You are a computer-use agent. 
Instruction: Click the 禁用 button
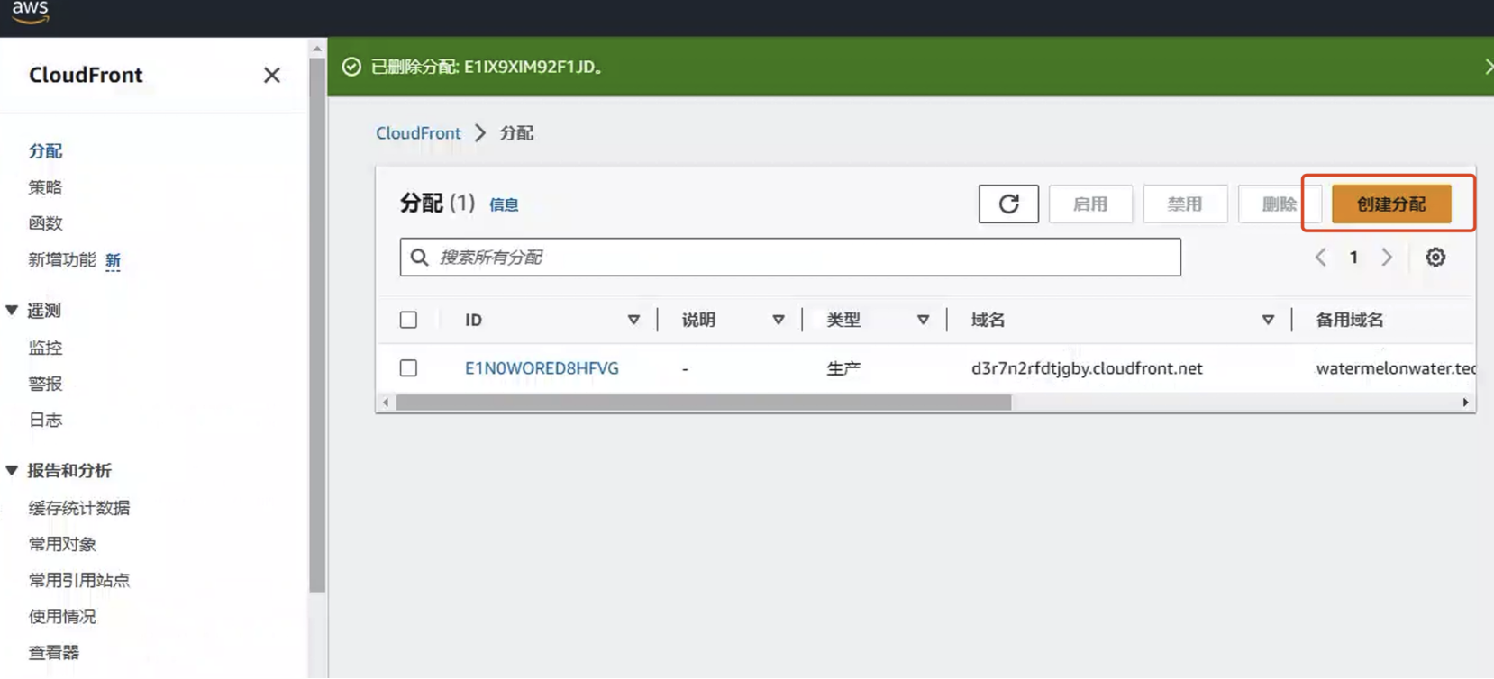pyautogui.click(x=1185, y=204)
